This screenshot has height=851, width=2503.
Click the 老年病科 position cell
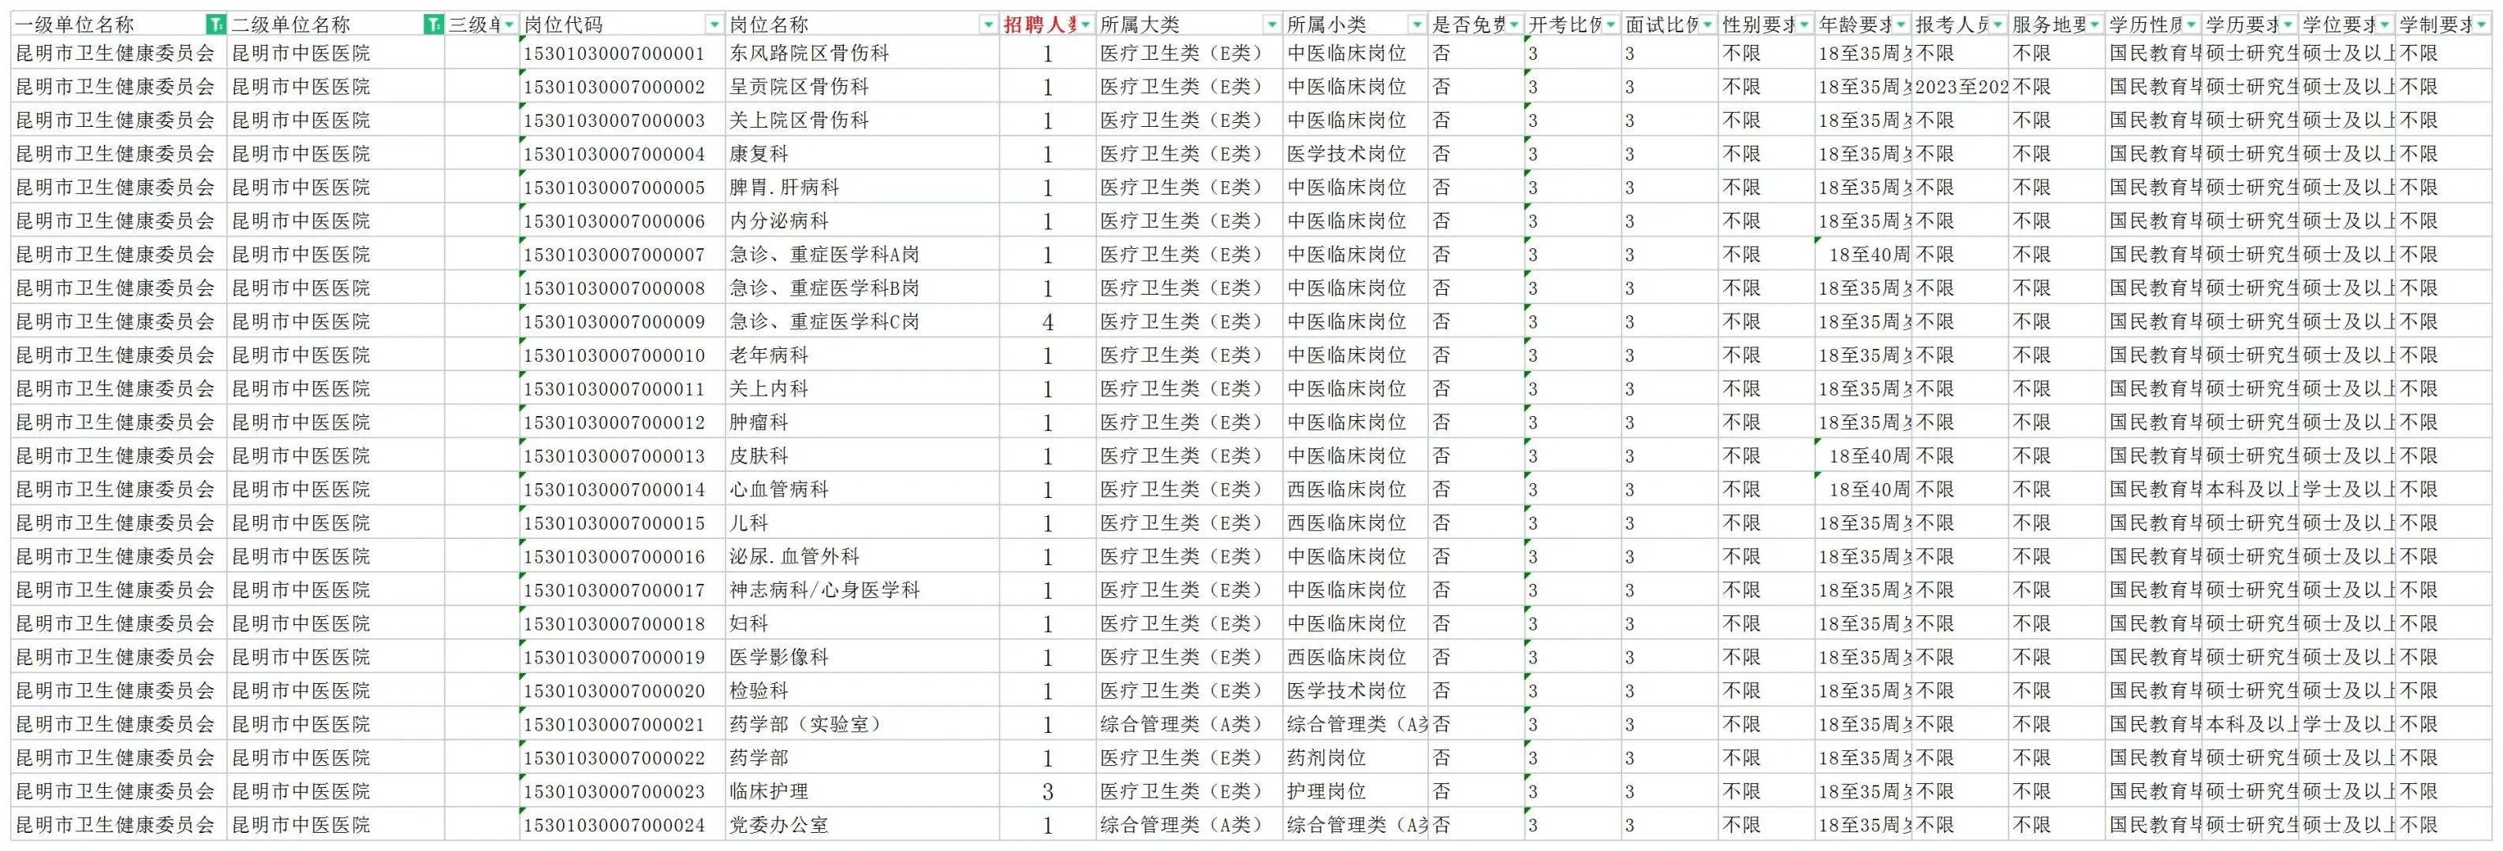862,355
